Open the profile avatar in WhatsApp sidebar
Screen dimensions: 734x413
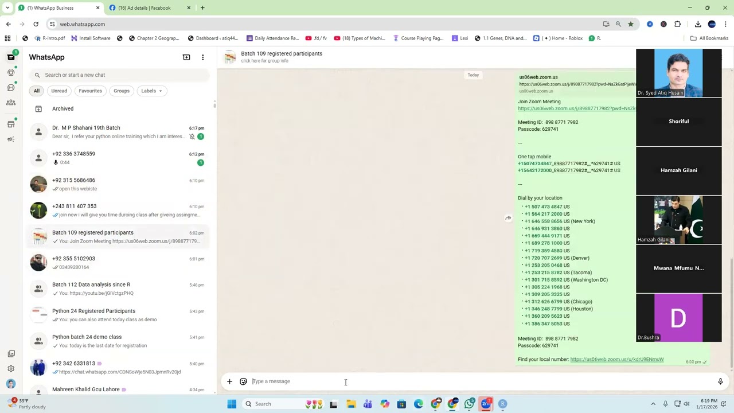[x=11, y=384]
